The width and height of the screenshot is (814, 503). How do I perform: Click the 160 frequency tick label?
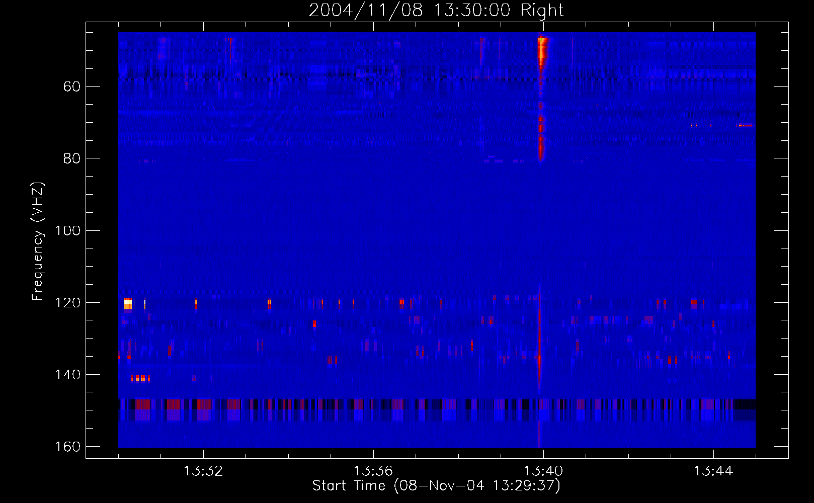pyautogui.click(x=68, y=447)
